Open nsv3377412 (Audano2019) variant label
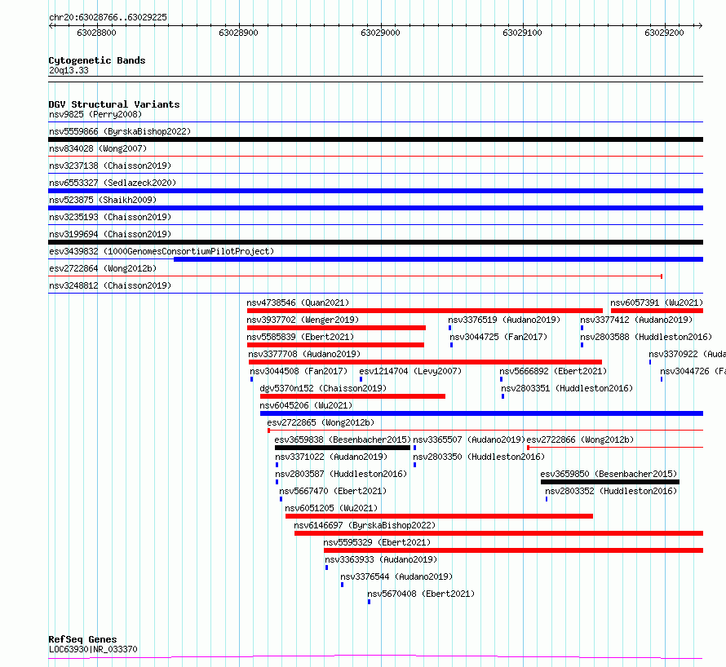 [x=636, y=320]
